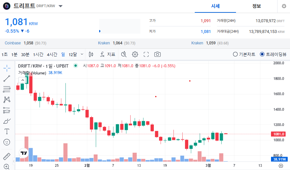
Task: Select the XABCD pattern tool
Action: (x=7, y=100)
